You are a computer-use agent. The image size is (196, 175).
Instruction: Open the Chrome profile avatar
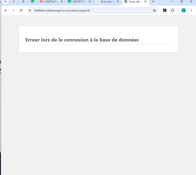[x=183, y=11]
